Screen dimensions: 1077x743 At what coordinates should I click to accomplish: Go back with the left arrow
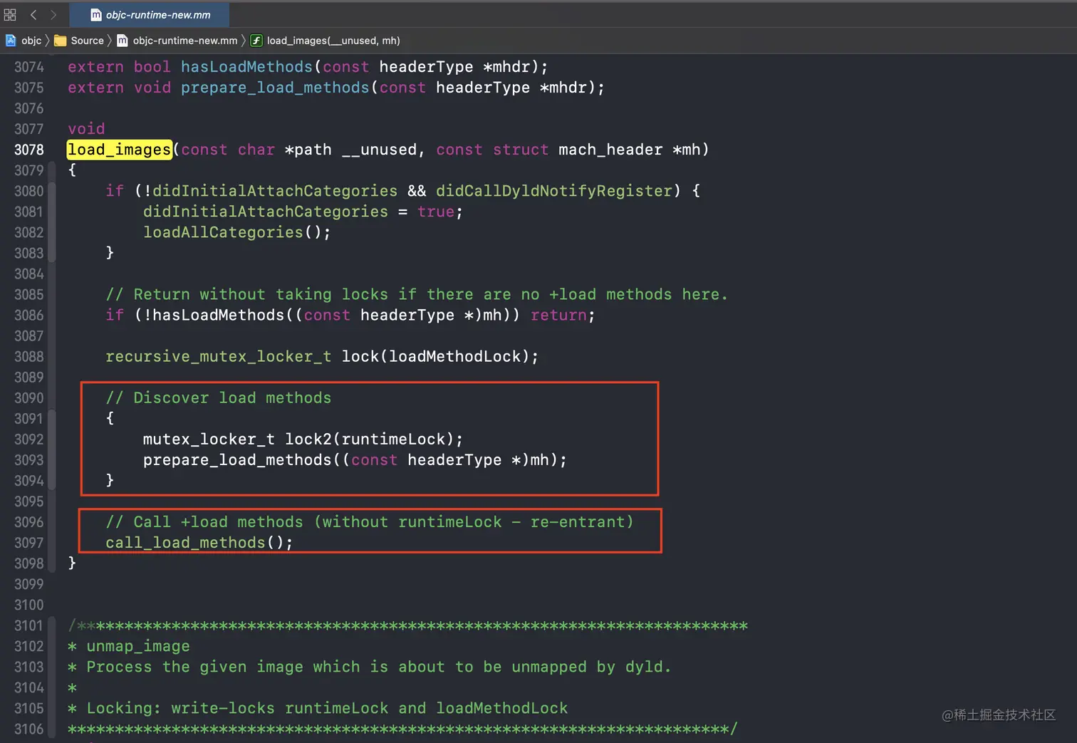(33, 14)
